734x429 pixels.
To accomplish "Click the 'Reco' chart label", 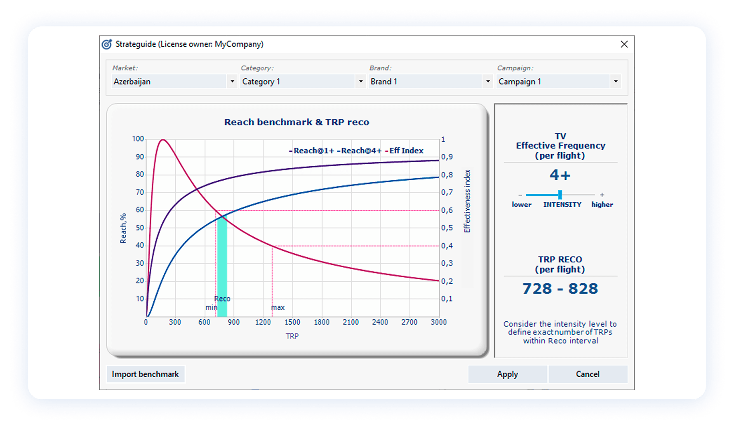I will 222,299.
